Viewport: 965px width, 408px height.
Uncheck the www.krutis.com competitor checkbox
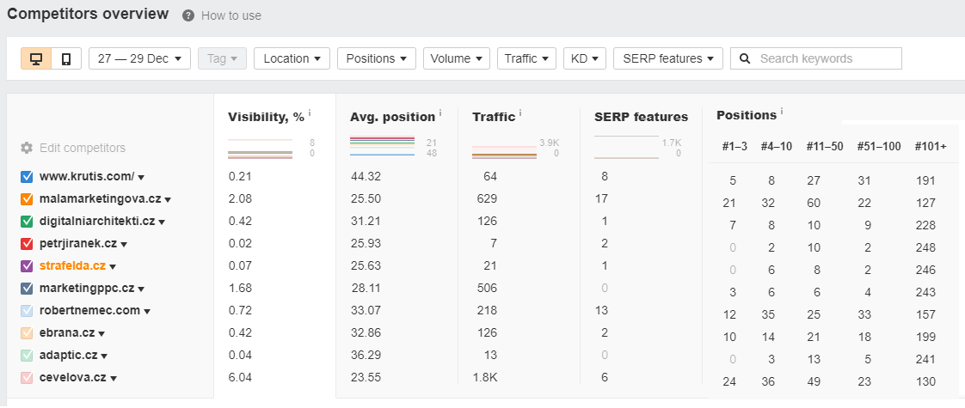tap(27, 177)
